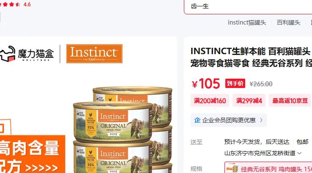Click the star rating icons showing 4.6
The image size is (312, 173).
tap(10, 4)
